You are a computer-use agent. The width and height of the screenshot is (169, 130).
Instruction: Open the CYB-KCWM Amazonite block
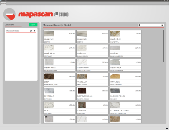pos(92,108)
